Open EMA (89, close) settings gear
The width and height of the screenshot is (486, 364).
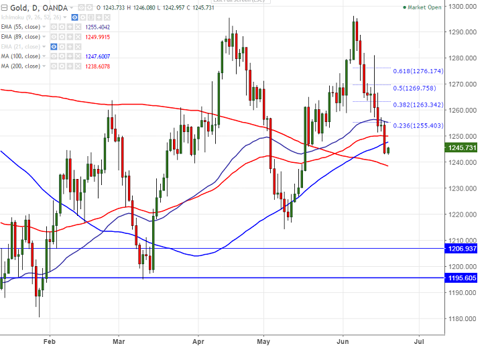point(62,37)
